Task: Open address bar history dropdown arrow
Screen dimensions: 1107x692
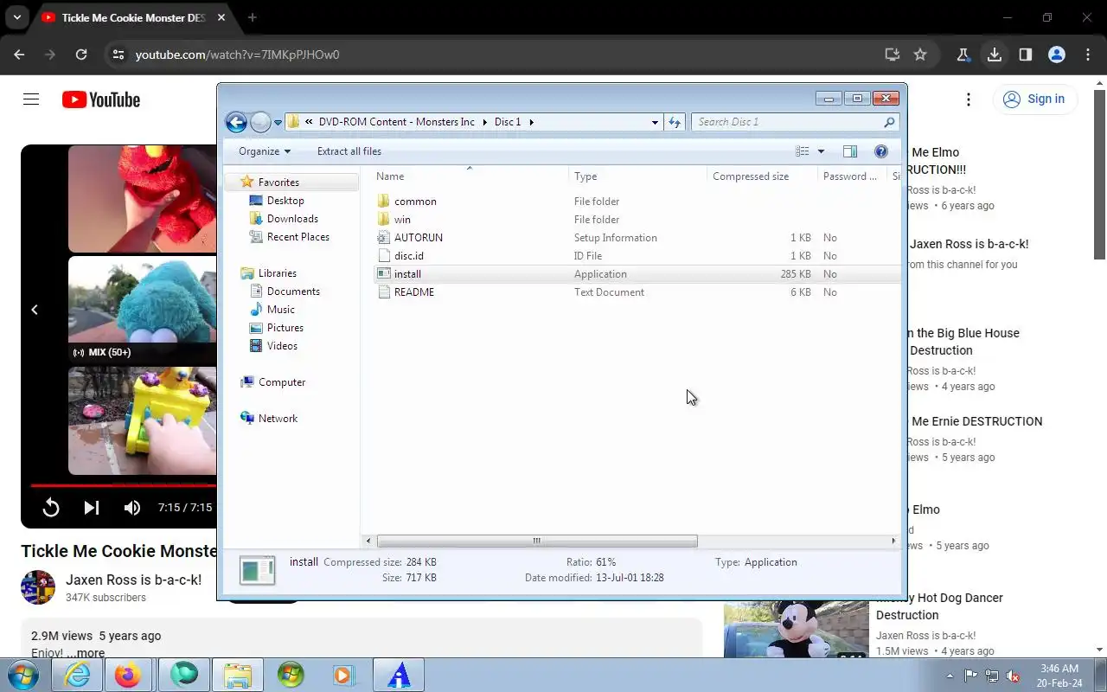Action: (655, 122)
